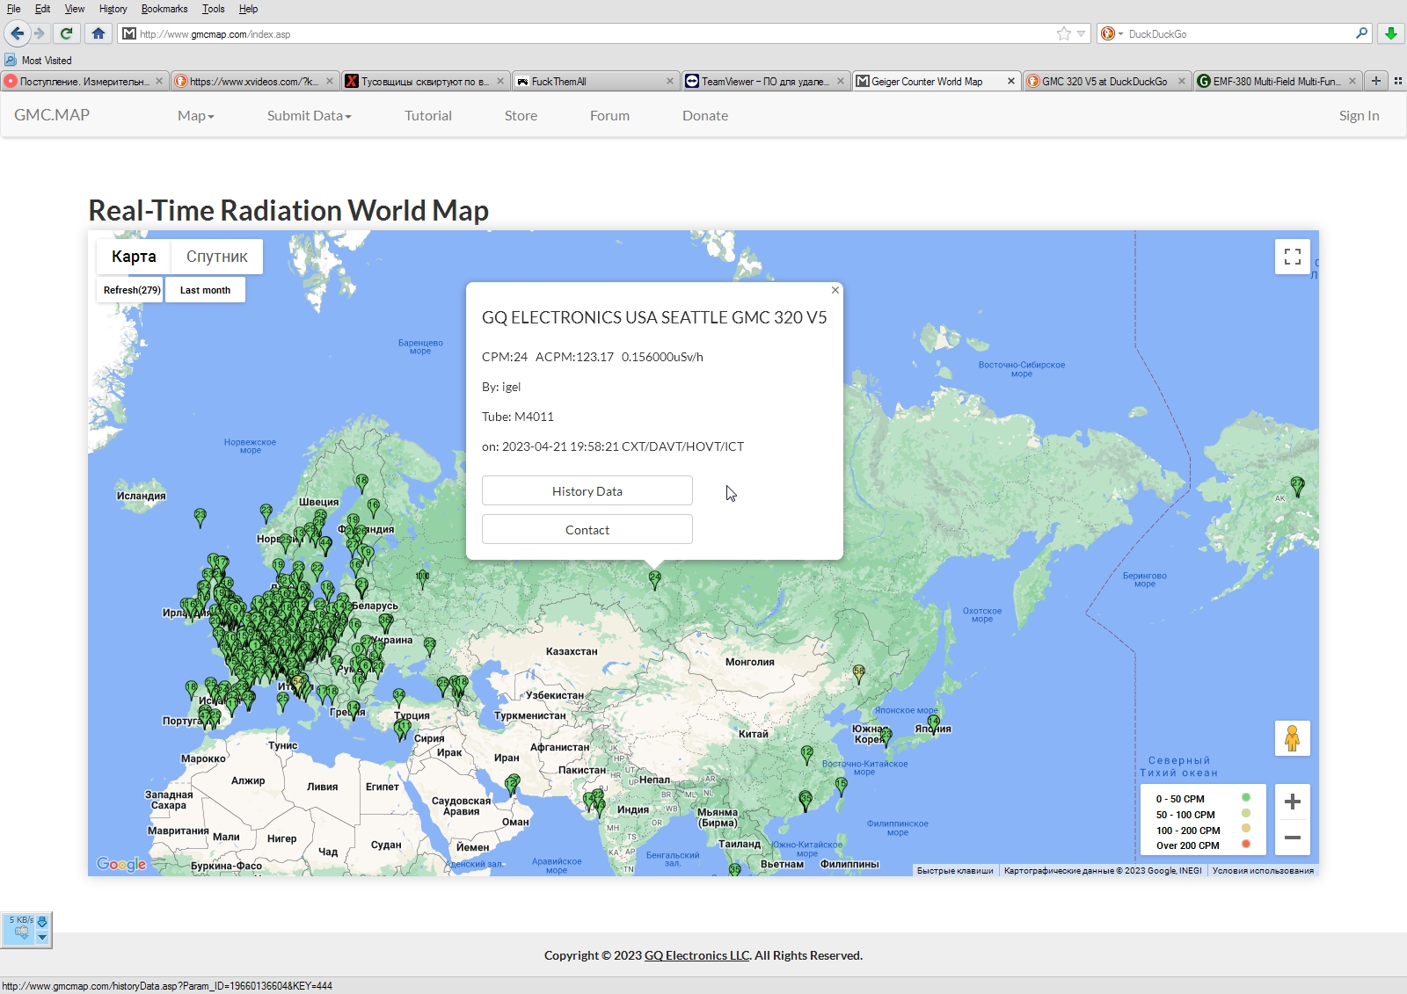Select the yellow marker 56 in northeast China
The width and height of the screenshot is (1407, 994).
(x=859, y=674)
